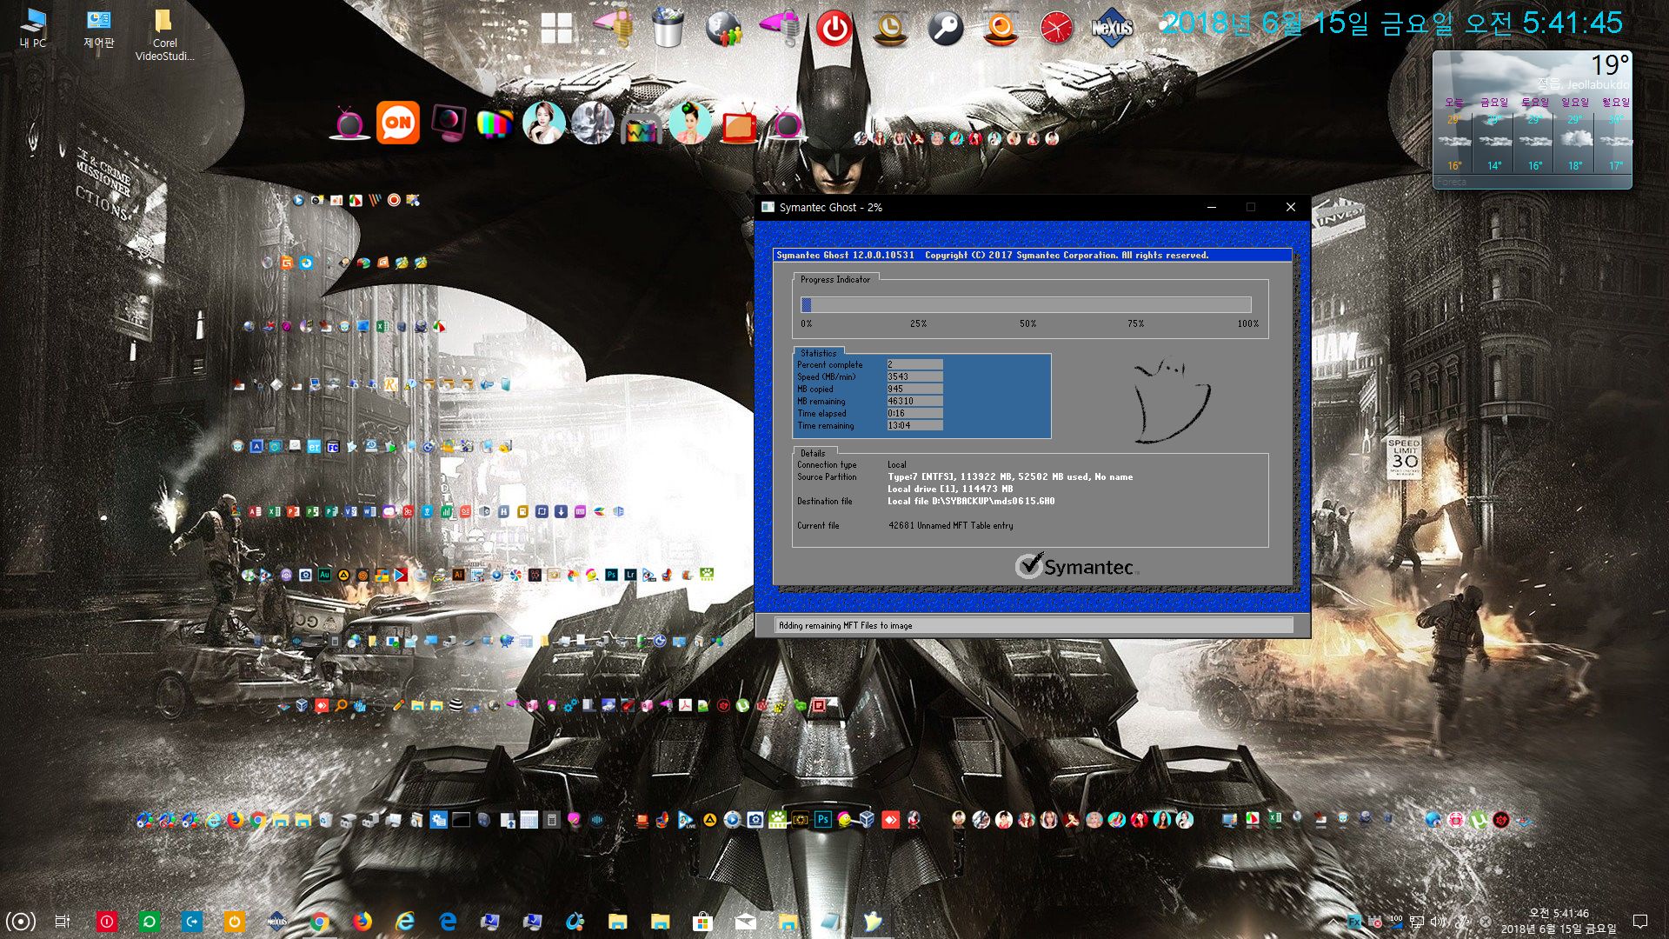Click the red clock dock icon

coord(1056,29)
